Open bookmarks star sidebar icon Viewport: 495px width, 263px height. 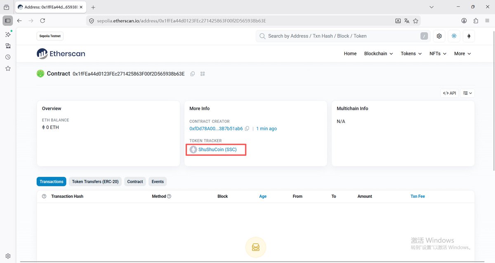pyautogui.click(x=8, y=68)
